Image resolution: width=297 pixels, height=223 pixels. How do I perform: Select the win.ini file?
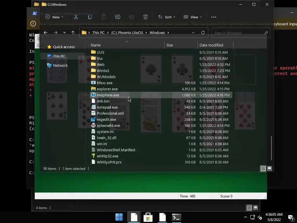(161, 144)
